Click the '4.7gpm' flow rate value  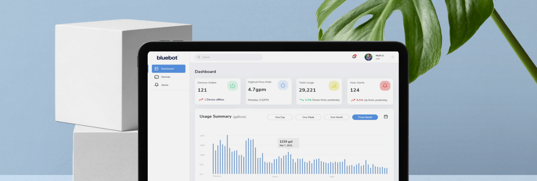[257, 90]
